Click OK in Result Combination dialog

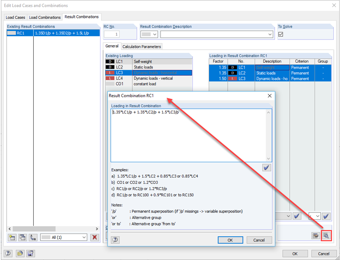[230, 240]
